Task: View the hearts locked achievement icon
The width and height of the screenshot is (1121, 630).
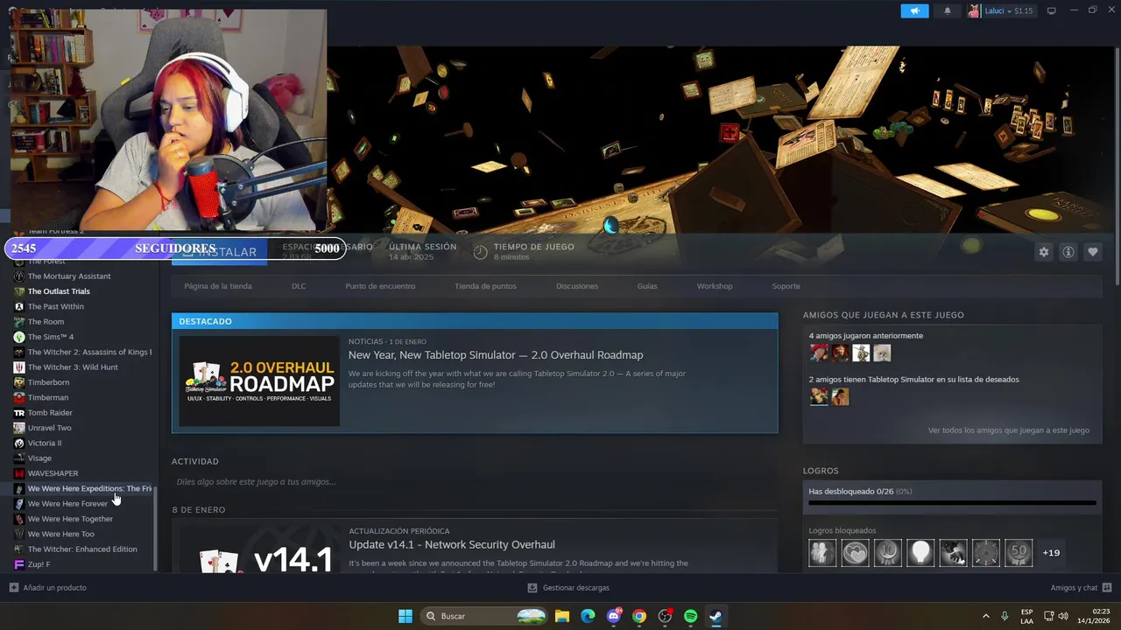Action: pyautogui.click(x=855, y=553)
